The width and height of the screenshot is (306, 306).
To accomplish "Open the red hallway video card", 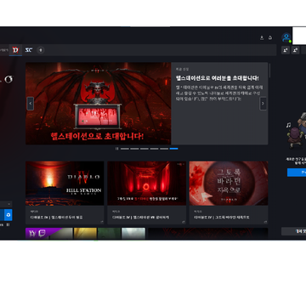I will [147, 193].
